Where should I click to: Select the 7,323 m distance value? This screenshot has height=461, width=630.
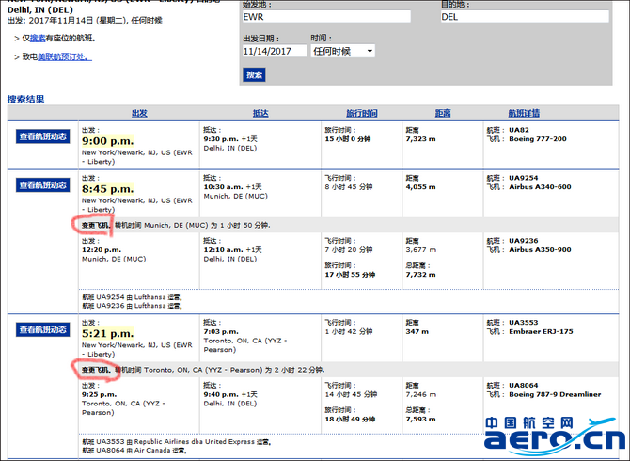tap(420, 139)
